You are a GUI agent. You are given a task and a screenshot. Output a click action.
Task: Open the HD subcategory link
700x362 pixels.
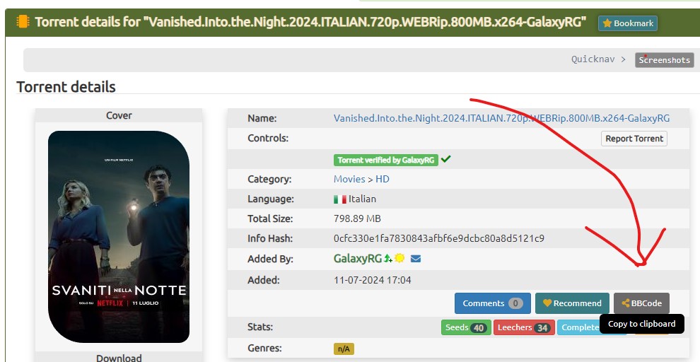[382, 179]
